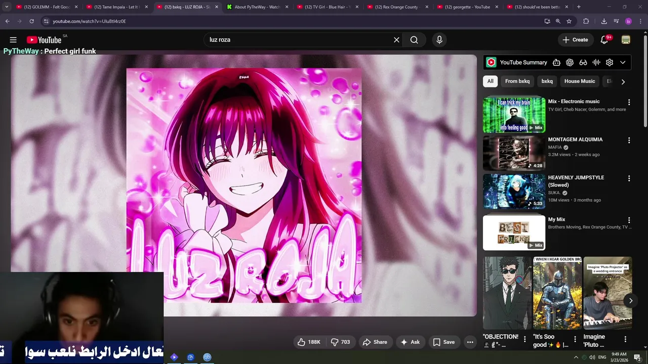Screen dimensions: 648x364
Task: Open HEAVENLY JUMPSTYLE (Slowed) thumbnail
Action: (x=514, y=192)
